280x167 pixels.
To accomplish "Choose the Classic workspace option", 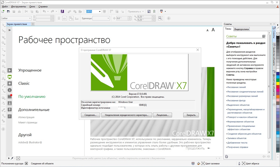I will [24, 83].
